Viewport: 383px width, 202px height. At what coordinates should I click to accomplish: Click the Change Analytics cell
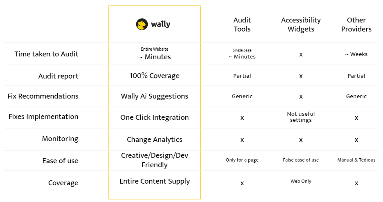click(x=154, y=139)
